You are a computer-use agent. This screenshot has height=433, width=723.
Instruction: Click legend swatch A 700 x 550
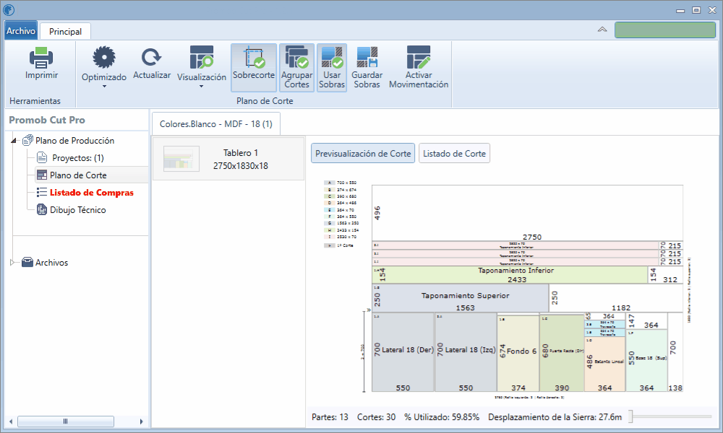tap(329, 183)
